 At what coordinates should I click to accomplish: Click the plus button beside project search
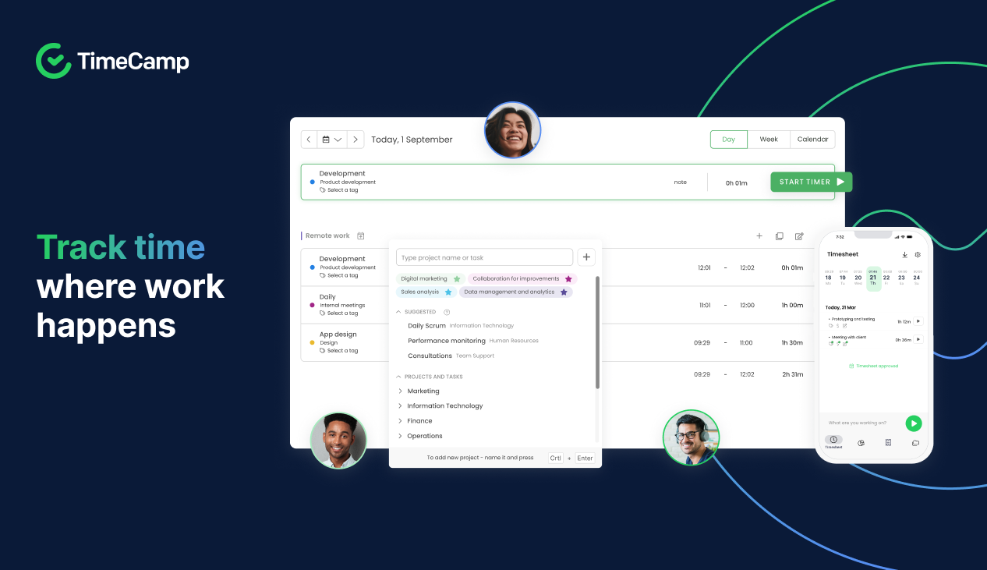tap(586, 257)
